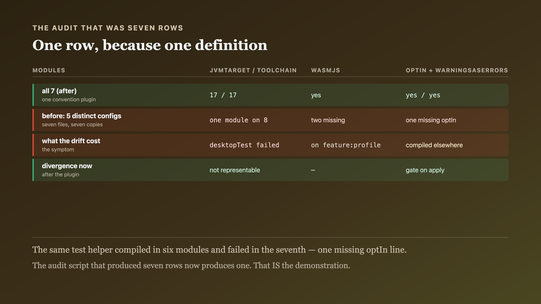Click the dash in the "divergence now" row
The image size is (541, 304).
pos(313,170)
